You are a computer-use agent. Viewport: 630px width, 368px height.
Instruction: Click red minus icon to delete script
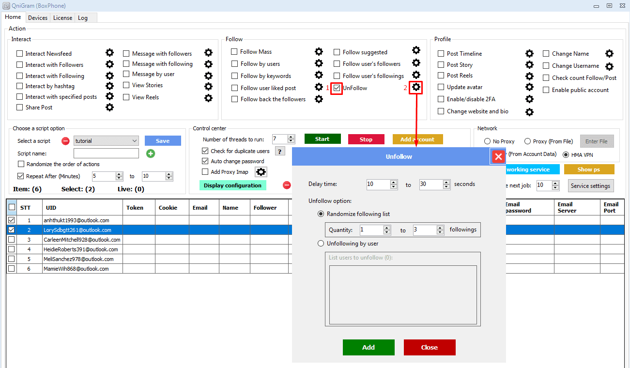coord(65,141)
